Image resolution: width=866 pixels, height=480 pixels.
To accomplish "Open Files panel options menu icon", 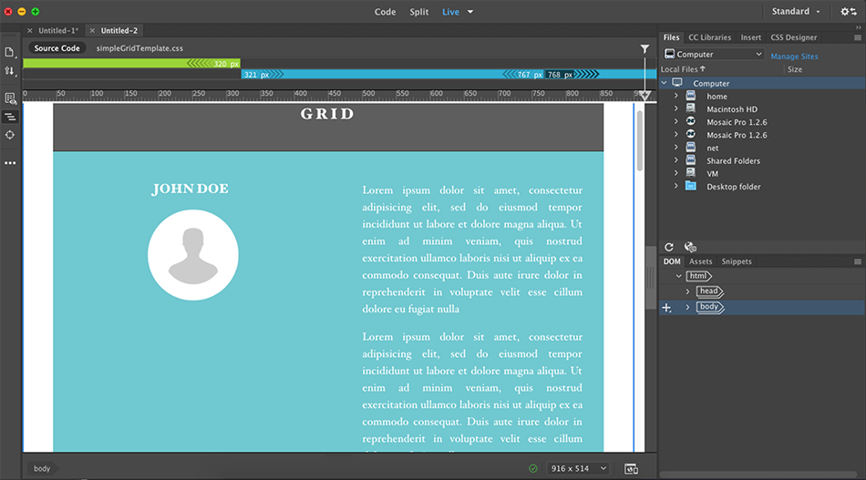I will click(x=858, y=37).
